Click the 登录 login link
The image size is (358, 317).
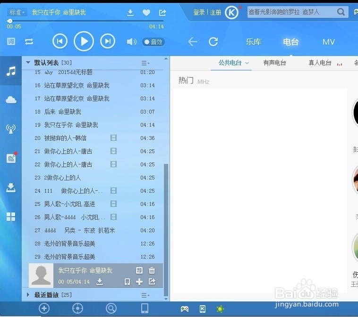pos(199,12)
